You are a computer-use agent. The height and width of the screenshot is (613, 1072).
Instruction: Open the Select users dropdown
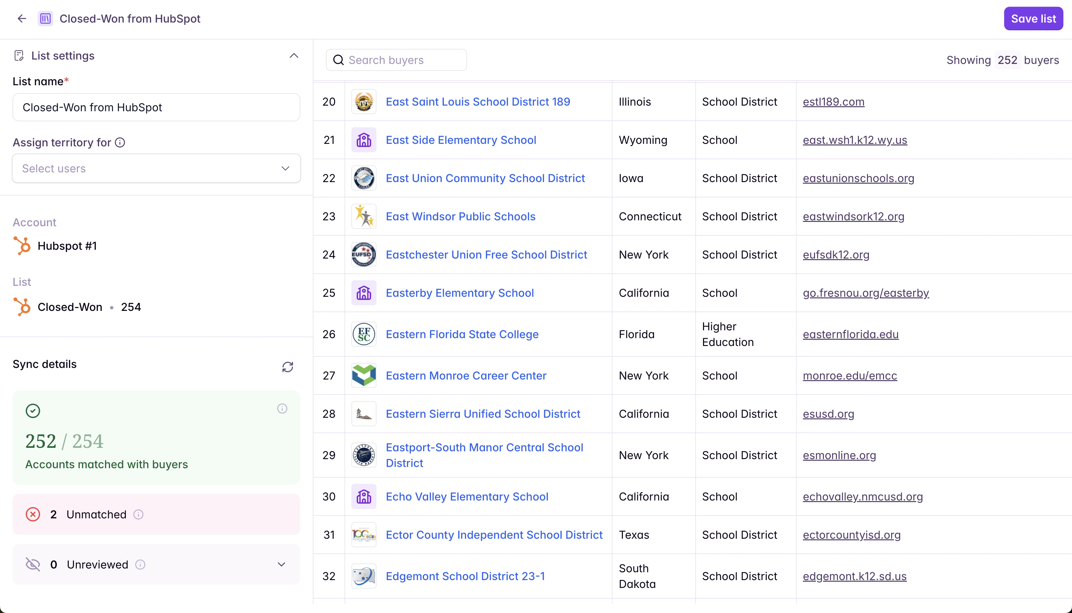pyautogui.click(x=156, y=168)
